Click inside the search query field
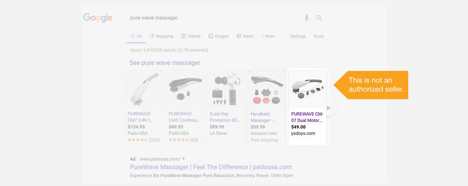Screen dimensions: 468x186 click(211, 18)
